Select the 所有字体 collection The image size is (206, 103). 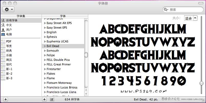click(21, 20)
